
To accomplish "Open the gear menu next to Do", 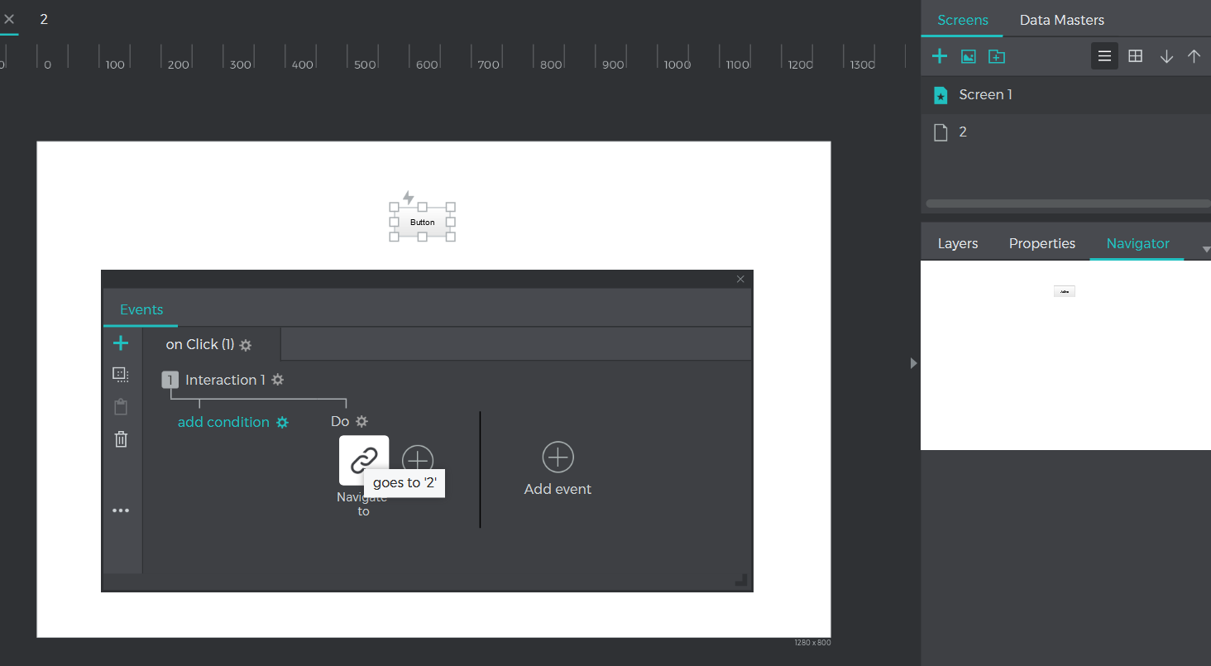I will 361,422.
